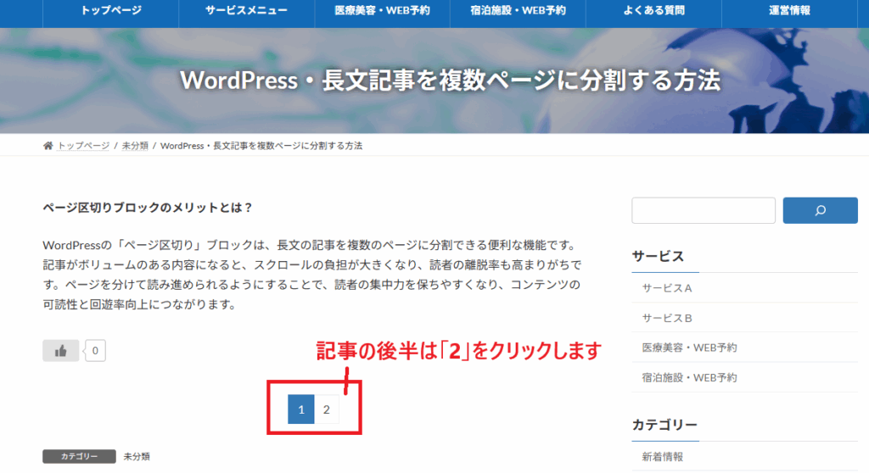Click the like count showing 0
This screenshot has width=869, height=473.
(x=95, y=351)
